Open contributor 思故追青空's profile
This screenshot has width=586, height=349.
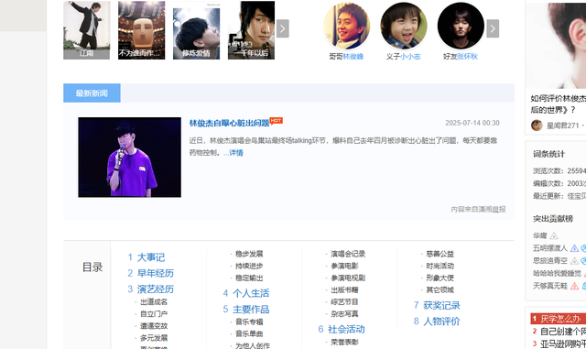pos(550,261)
